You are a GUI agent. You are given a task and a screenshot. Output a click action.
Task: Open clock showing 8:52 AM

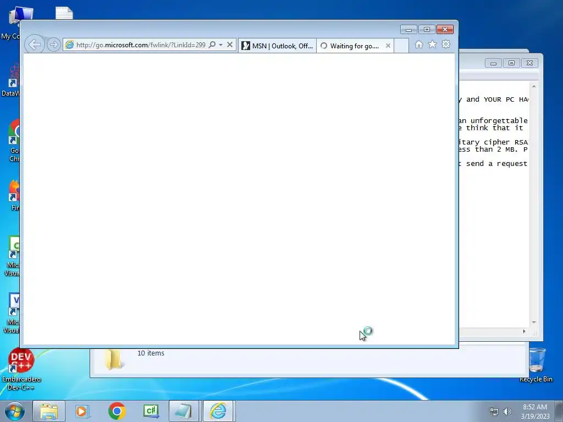tap(535, 412)
